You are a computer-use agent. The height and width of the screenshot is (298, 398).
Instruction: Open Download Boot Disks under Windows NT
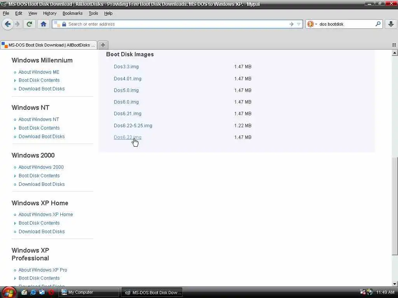point(42,136)
